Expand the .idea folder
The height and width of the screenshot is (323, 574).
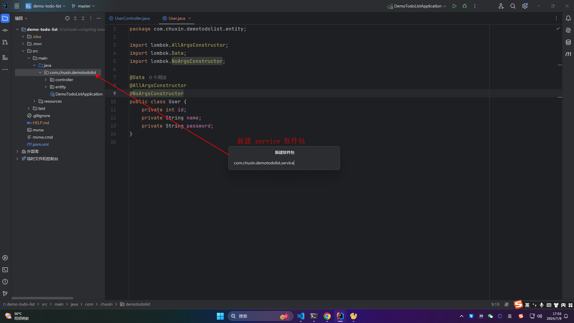tap(23, 37)
